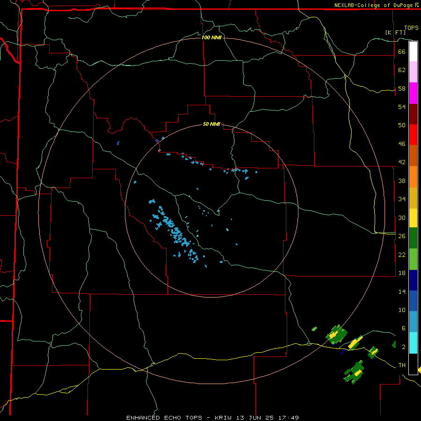Click the white swatch in the tops legend

413,51
